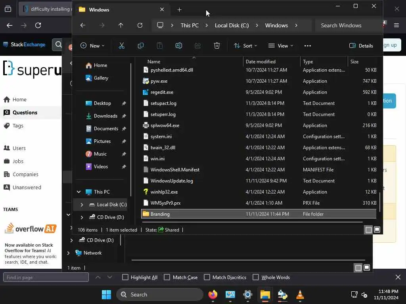Refresh the Windows folder view

pos(140,25)
